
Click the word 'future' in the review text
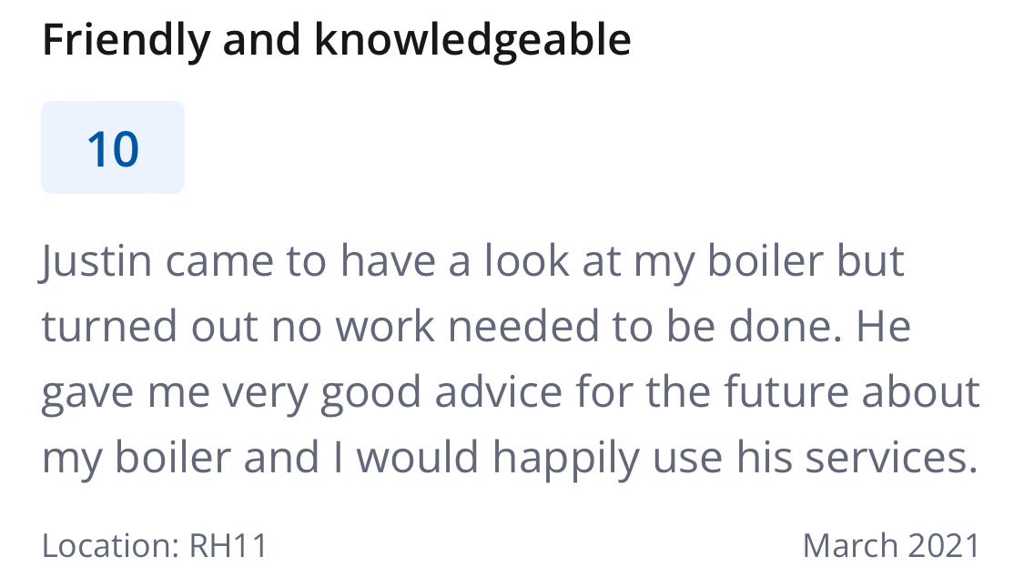click(x=786, y=391)
